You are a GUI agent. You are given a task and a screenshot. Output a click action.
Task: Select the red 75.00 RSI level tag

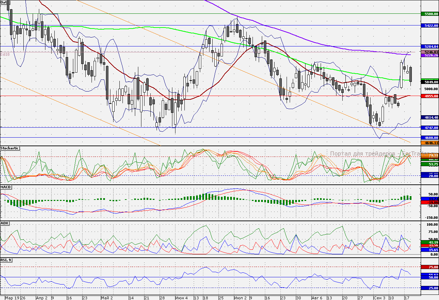(x=430, y=267)
